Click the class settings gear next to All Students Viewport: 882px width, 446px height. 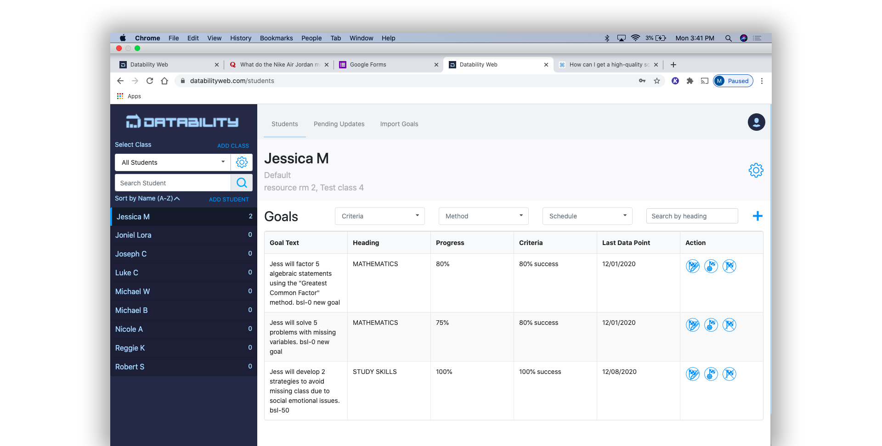tap(242, 162)
